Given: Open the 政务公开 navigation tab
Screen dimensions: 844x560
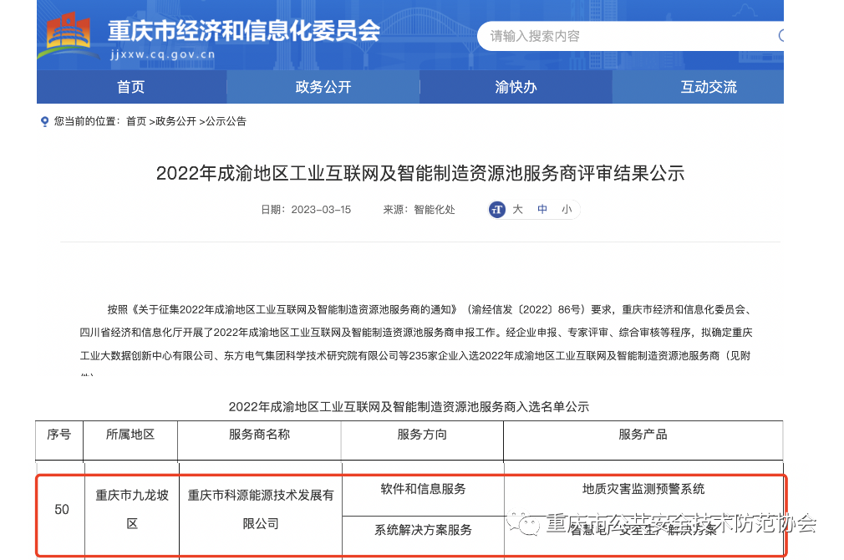Looking at the screenshot, I should coord(323,87).
